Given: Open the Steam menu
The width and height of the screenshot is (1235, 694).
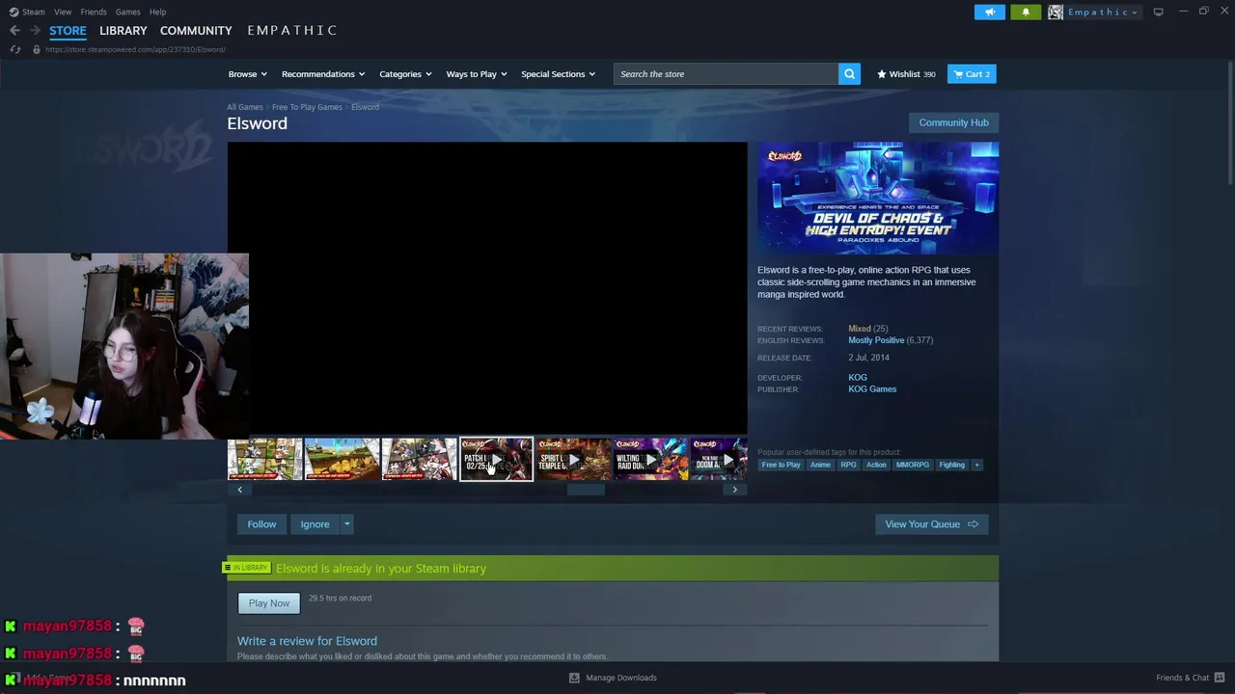Looking at the screenshot, I should 34,12.
